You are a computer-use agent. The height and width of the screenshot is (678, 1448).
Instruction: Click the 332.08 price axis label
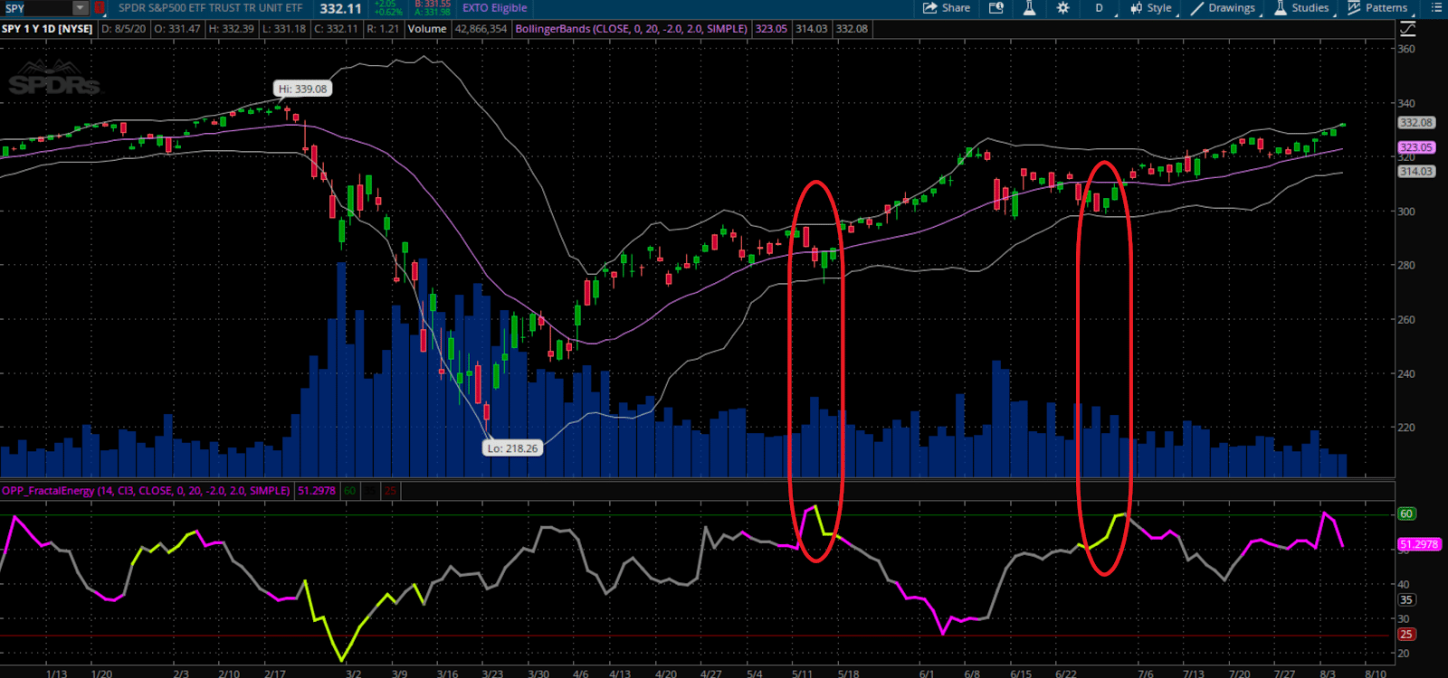tap(1416, 123)
